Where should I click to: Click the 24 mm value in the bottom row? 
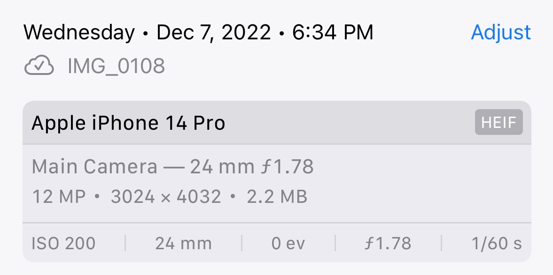[x=183, y=244]
